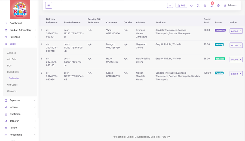Image resolution: width=245 pixels, height=141 pixels.
Task: Open Gift Cards submenu item
Action: tap(12, 85)
